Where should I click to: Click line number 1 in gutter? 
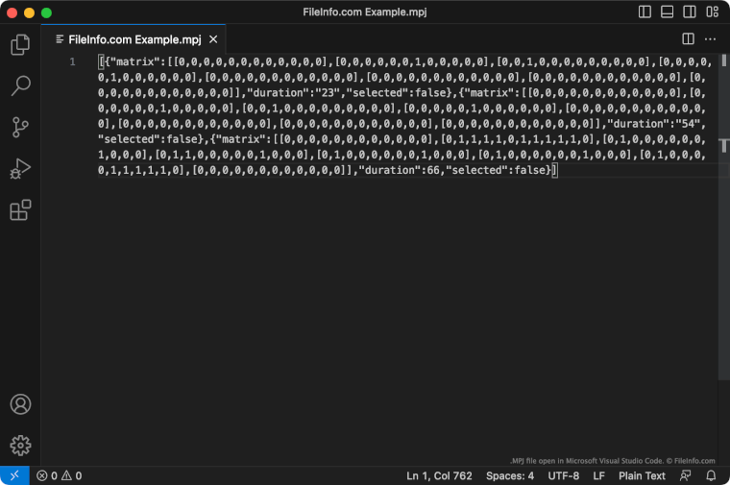[x=72, y=61]
